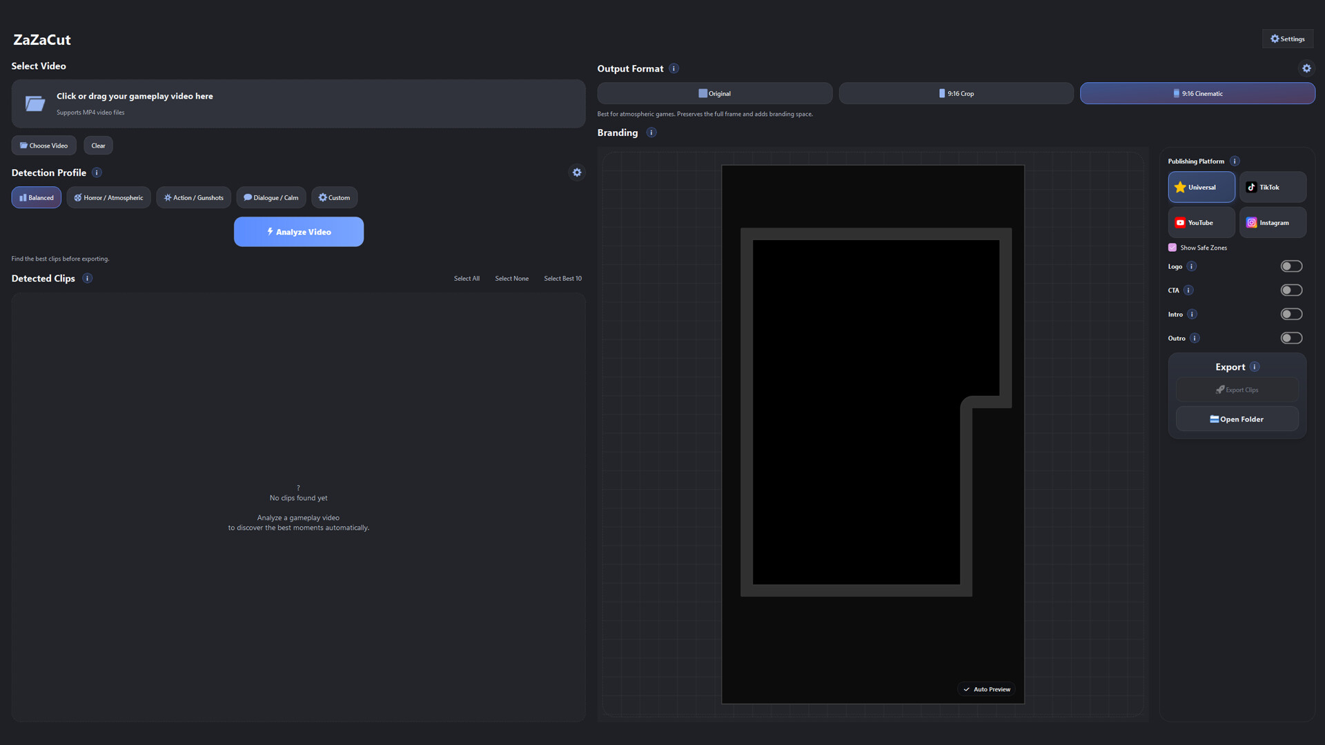Uncheck the Show Safe Zones checkbox
This screenshot has width=1325, height=745.
(1172, 248)
